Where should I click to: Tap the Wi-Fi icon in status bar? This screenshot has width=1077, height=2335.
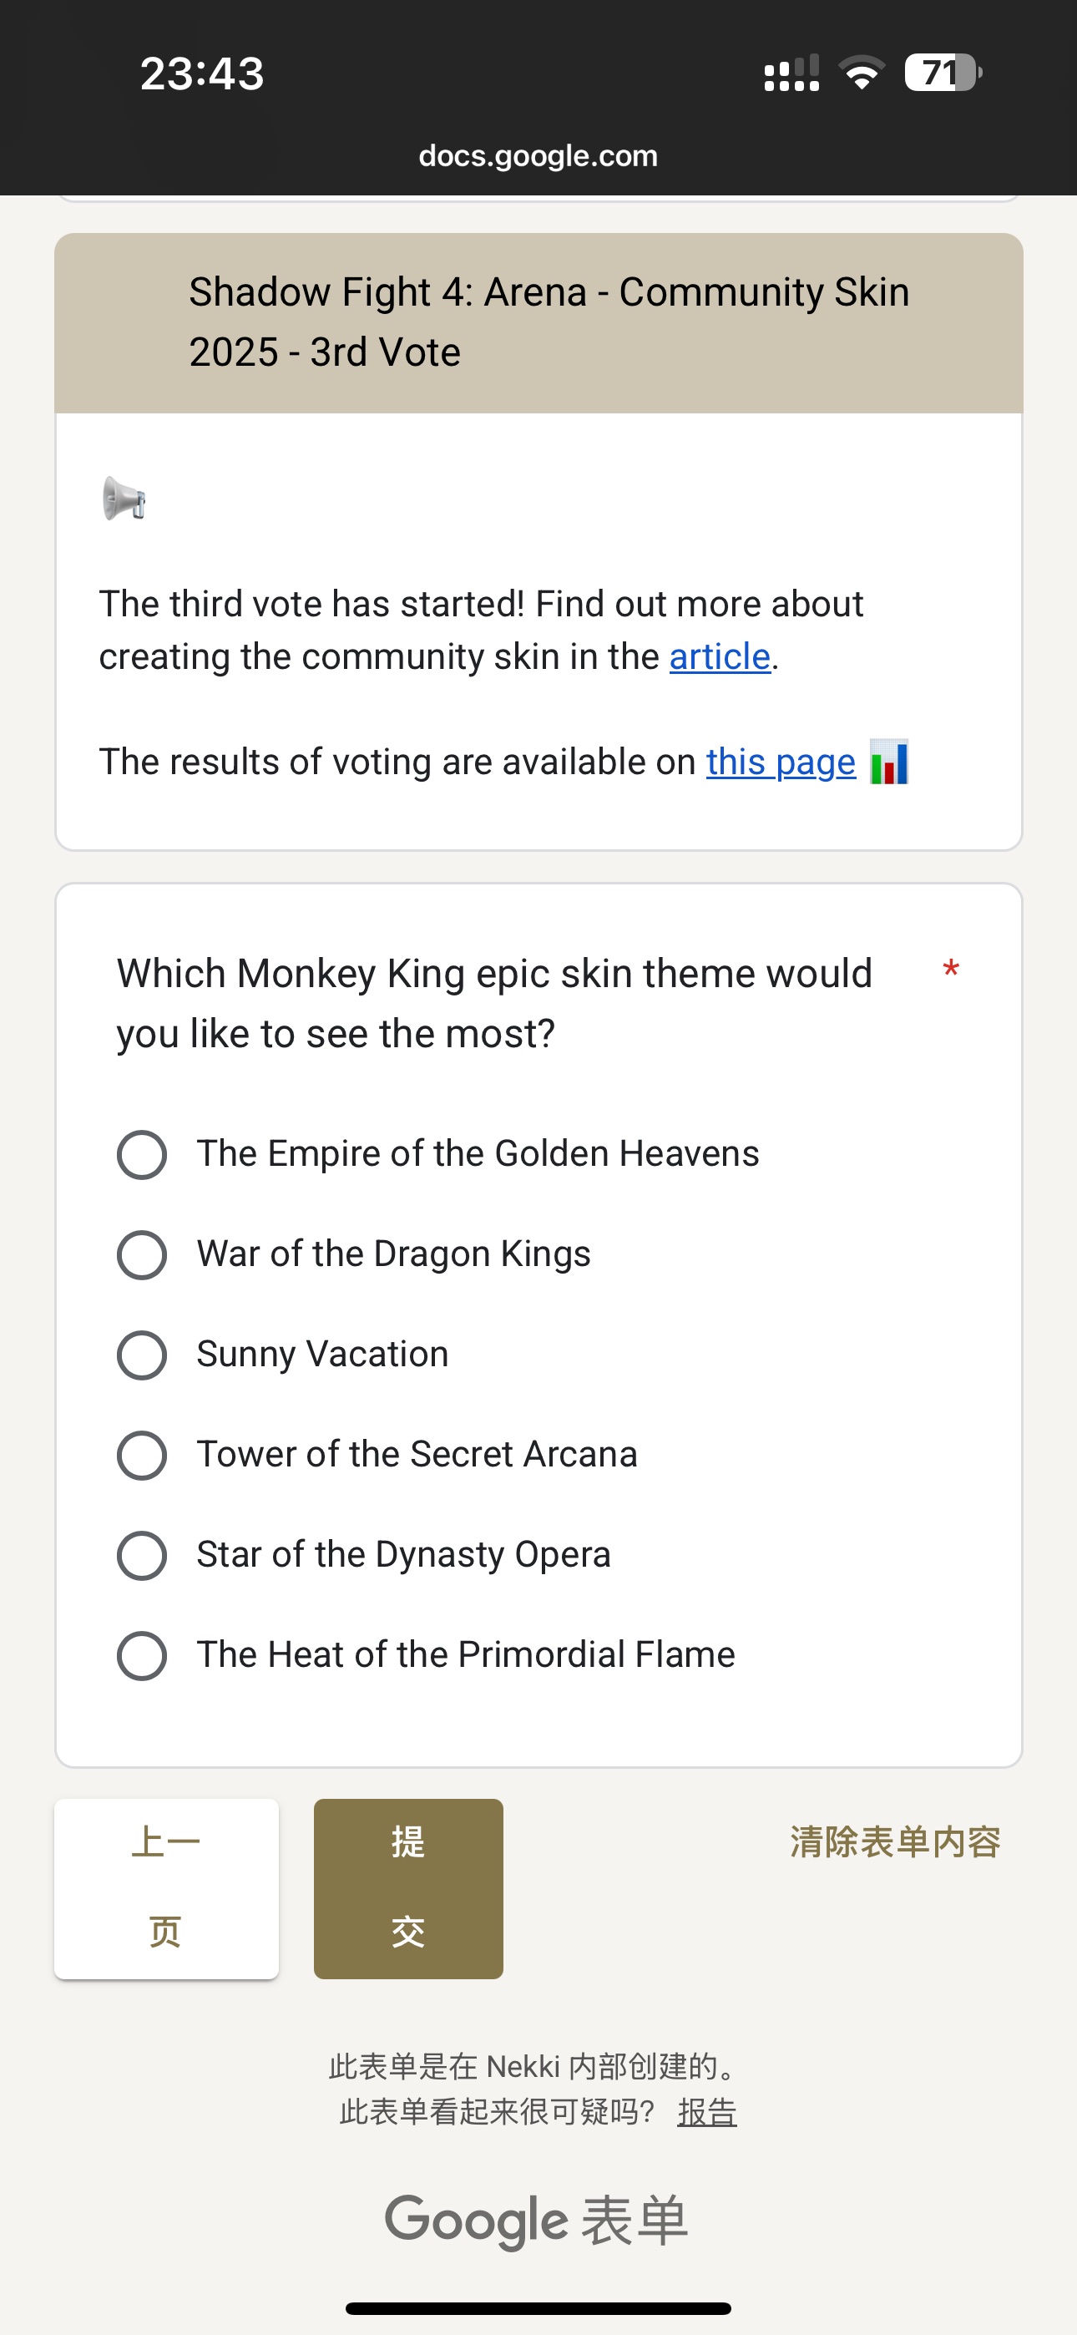(862, 73)
